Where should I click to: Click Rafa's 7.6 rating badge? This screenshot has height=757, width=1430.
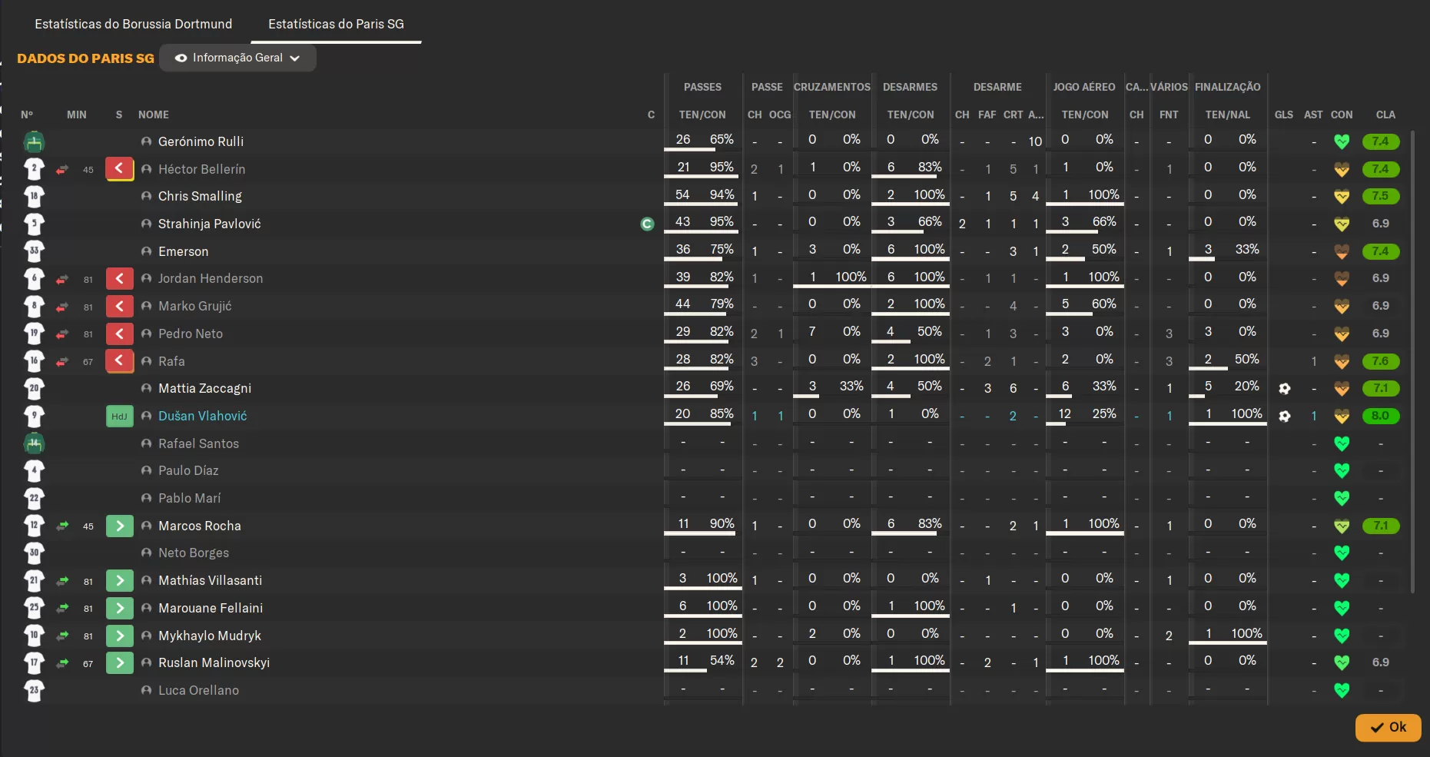pyautogui.click(x=1380, y=361)
